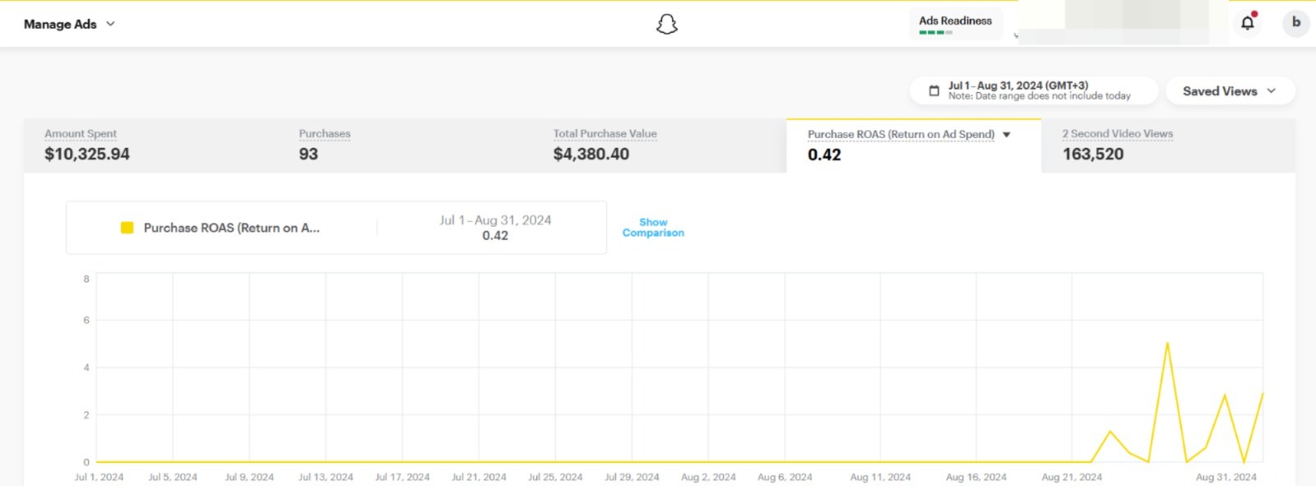Open the Saved Views dropdown
Viewport: 1316px width, 486px height.
point(1229,91)
